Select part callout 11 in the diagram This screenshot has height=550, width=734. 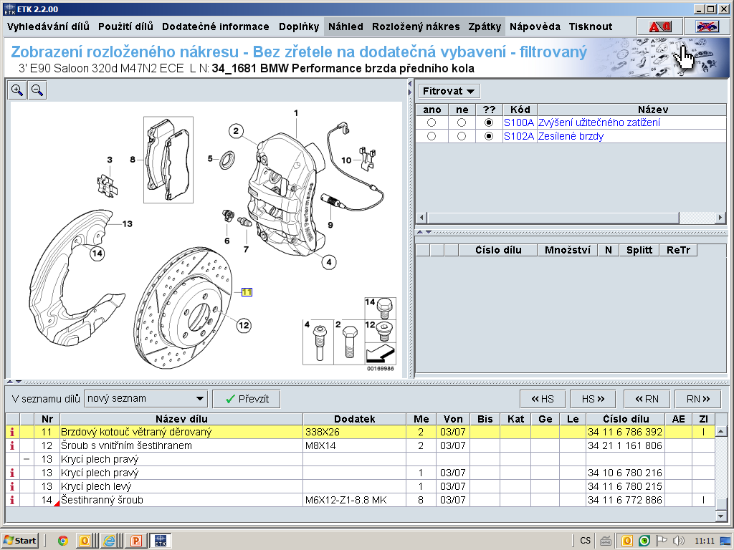pos(247,292)
